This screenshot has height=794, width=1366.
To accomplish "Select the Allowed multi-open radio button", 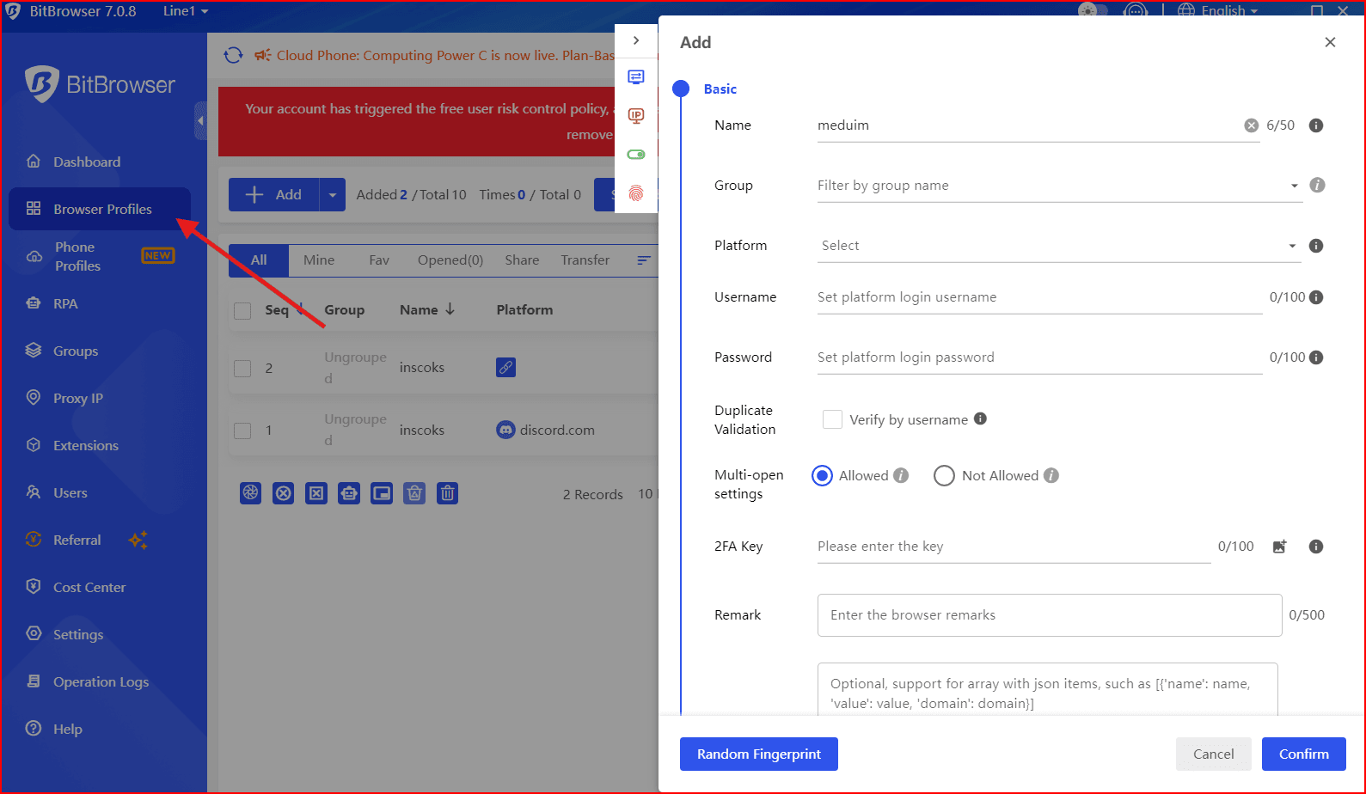I will tap(823, 475).
